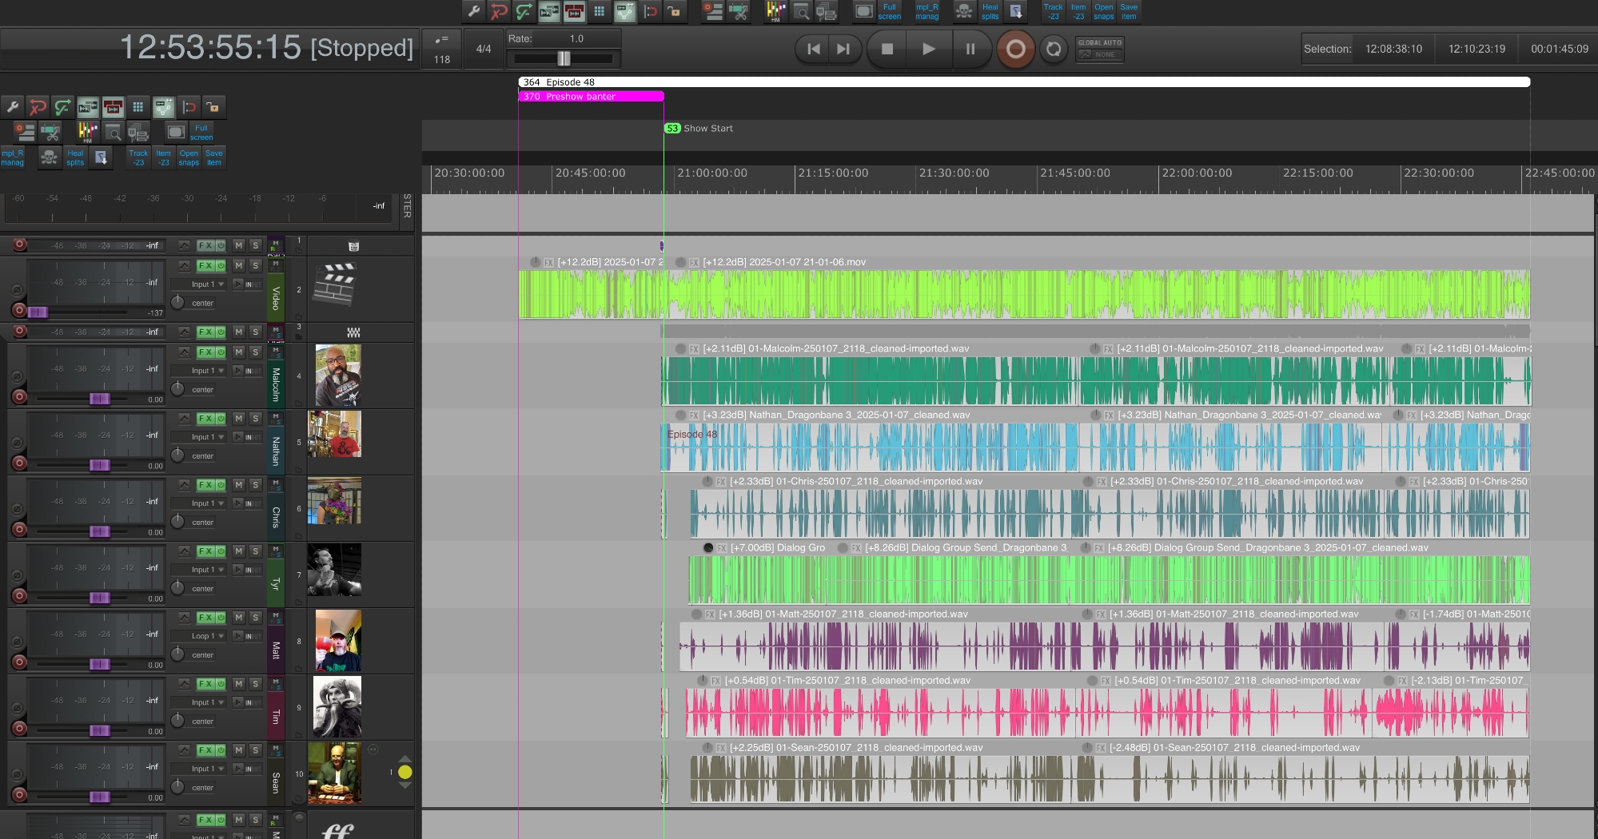
Task: Invert phase on the Malcolm track
Action: click(x=17, y=376)
